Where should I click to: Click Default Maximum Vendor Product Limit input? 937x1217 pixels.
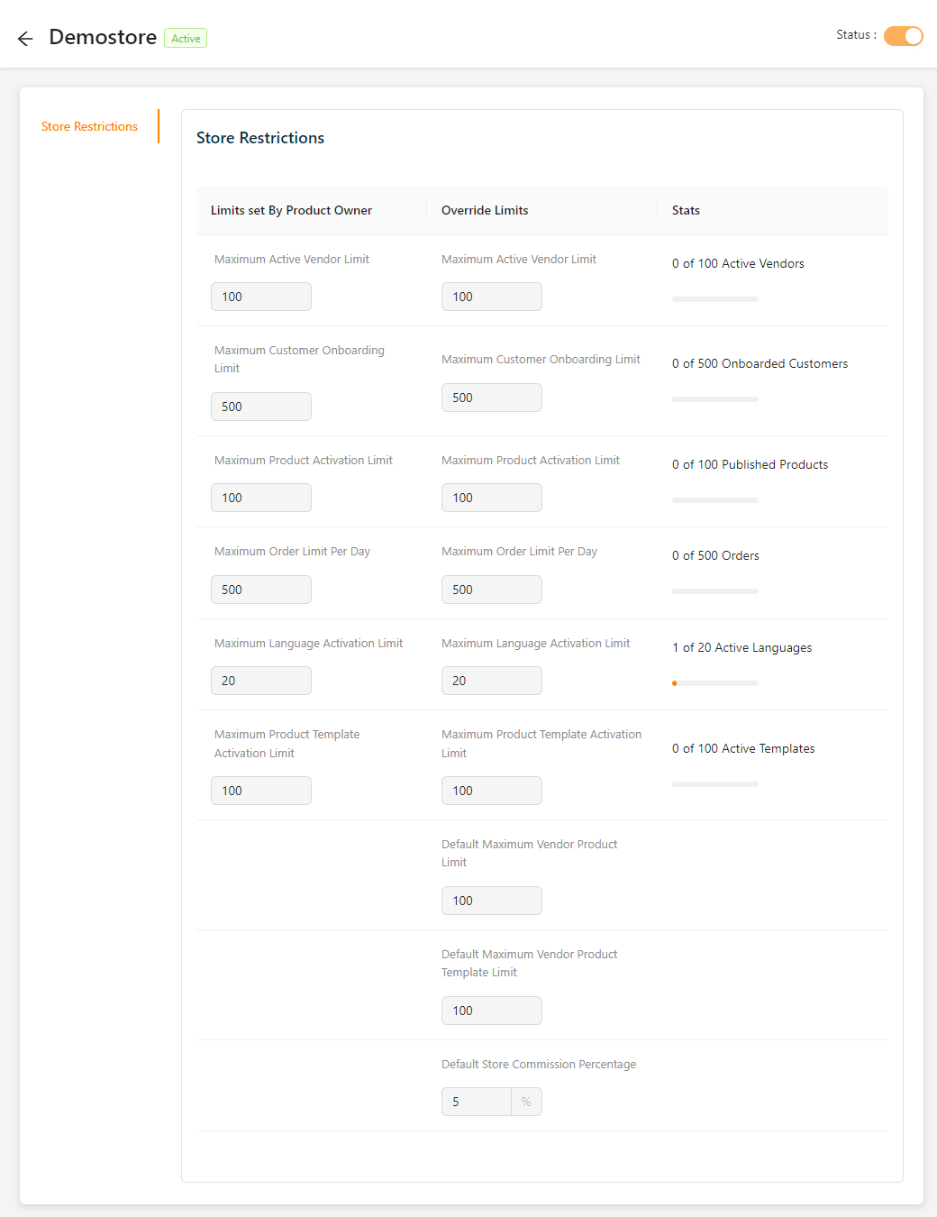click(x=491, y=901)
